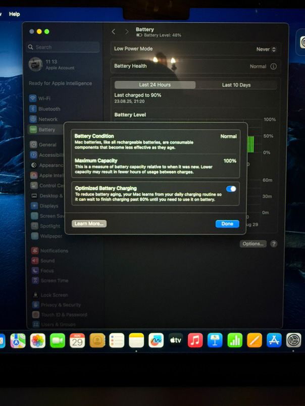Click the Learn More button

(x=89, y=224)
